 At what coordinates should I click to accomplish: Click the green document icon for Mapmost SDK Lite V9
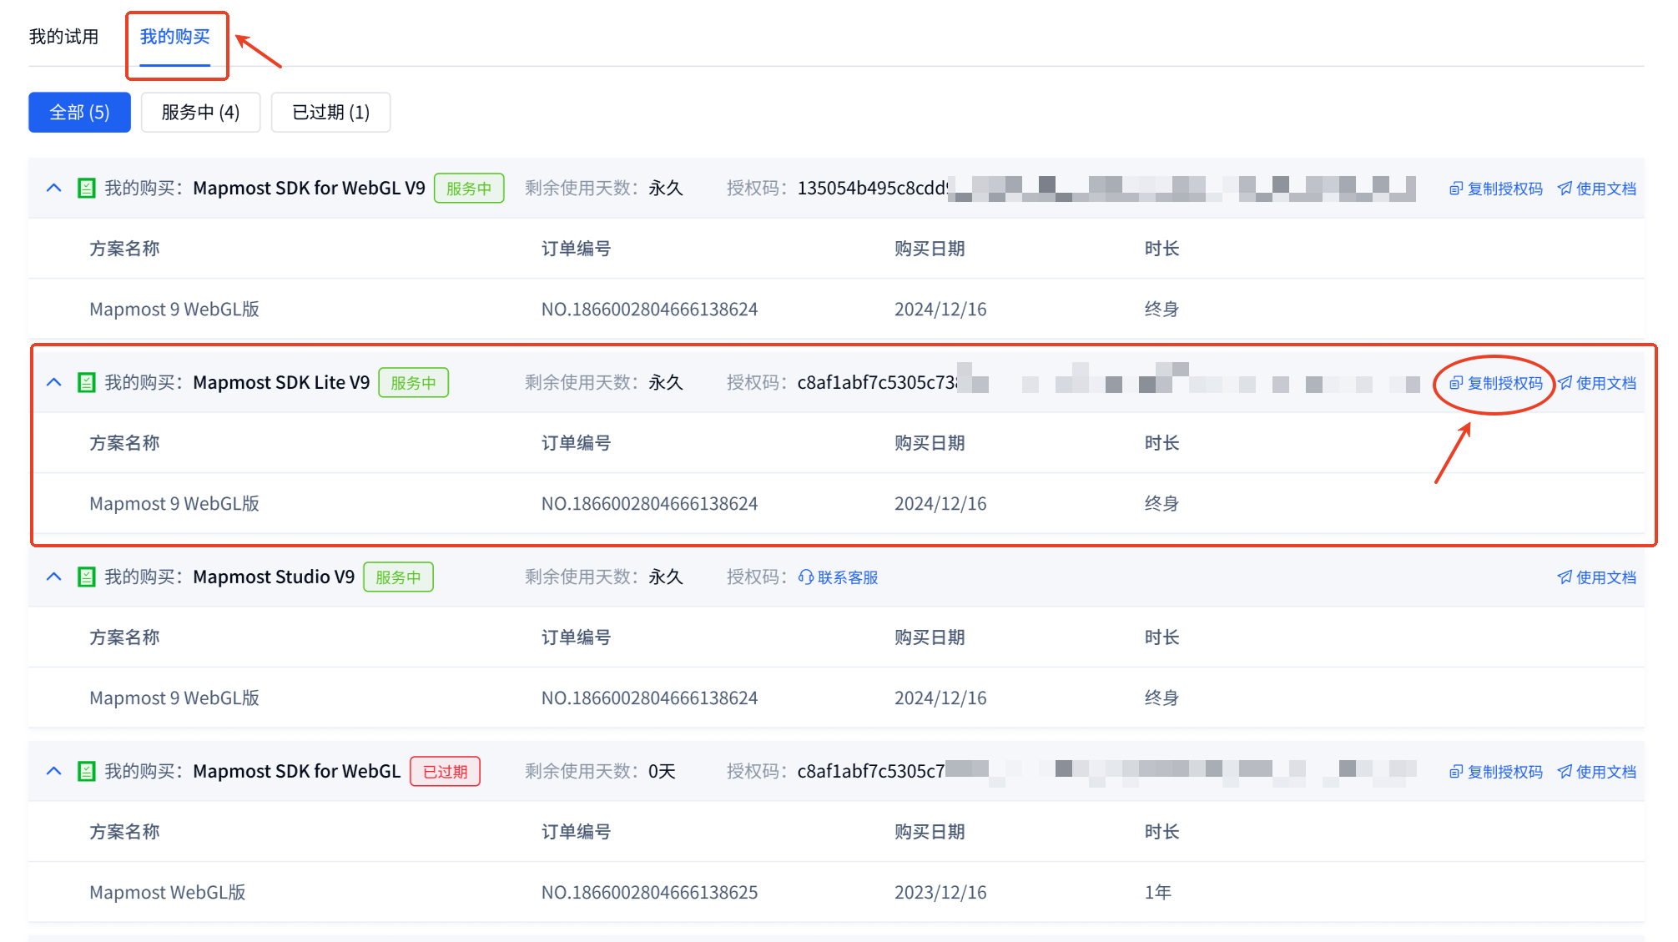pyautogui.click(x=86, y=382)
